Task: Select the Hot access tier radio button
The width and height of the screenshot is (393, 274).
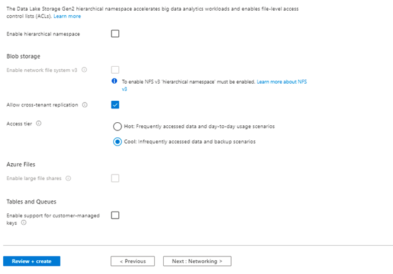Action: coord(117,127)
